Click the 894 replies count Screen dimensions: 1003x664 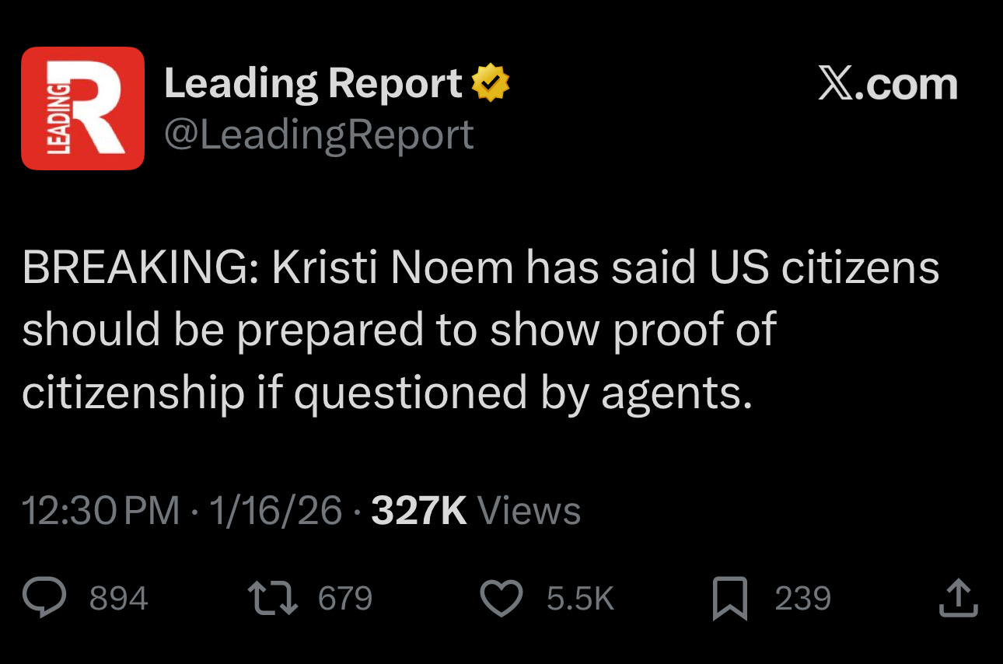pyautogui.click(x=119, y=599)
